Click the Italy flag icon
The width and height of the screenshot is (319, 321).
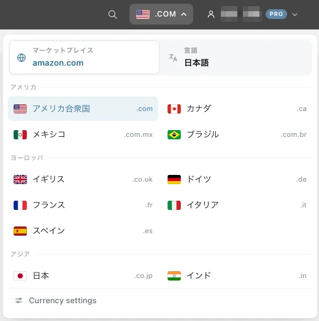click(174, 205)
